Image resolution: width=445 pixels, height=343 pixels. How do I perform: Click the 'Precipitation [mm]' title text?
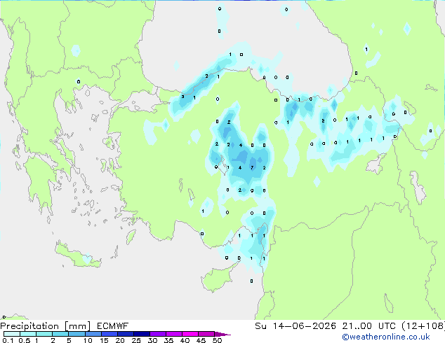click(46, 326)
